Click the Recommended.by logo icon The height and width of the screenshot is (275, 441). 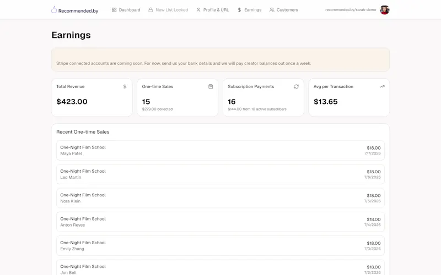(x=53, y=10)
